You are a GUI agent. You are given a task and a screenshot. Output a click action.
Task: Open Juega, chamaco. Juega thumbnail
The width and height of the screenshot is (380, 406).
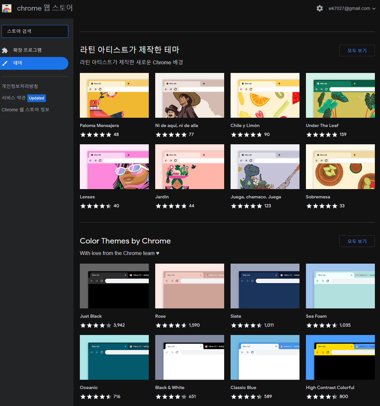265,167
